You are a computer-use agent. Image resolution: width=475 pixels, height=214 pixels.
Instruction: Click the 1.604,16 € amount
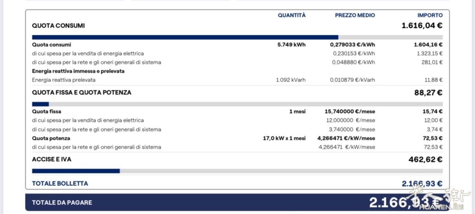click(x=428, y=45)
